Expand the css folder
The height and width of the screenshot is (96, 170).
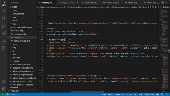(14, 17)
